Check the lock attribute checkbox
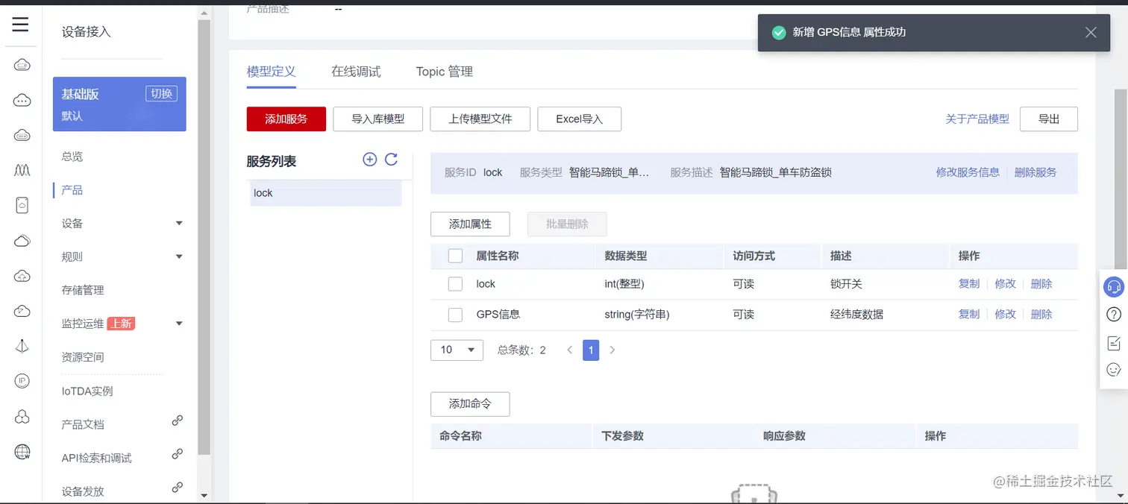 coord(455,284)
